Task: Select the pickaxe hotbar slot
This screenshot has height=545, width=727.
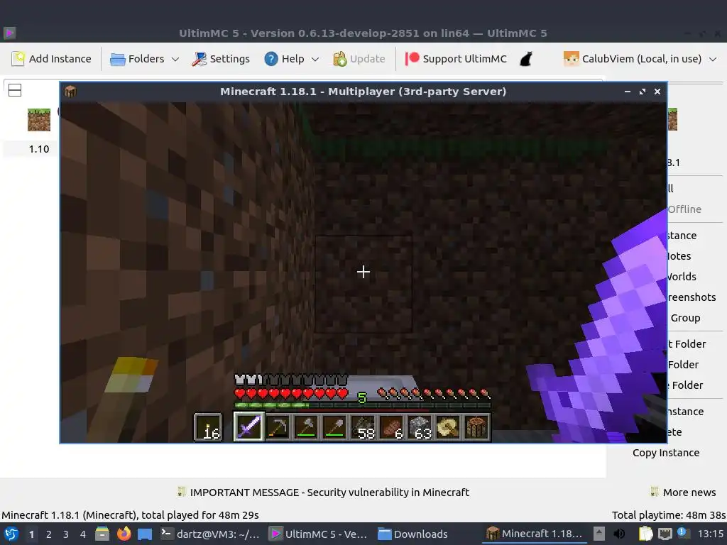Action: [x=278, y=426]
